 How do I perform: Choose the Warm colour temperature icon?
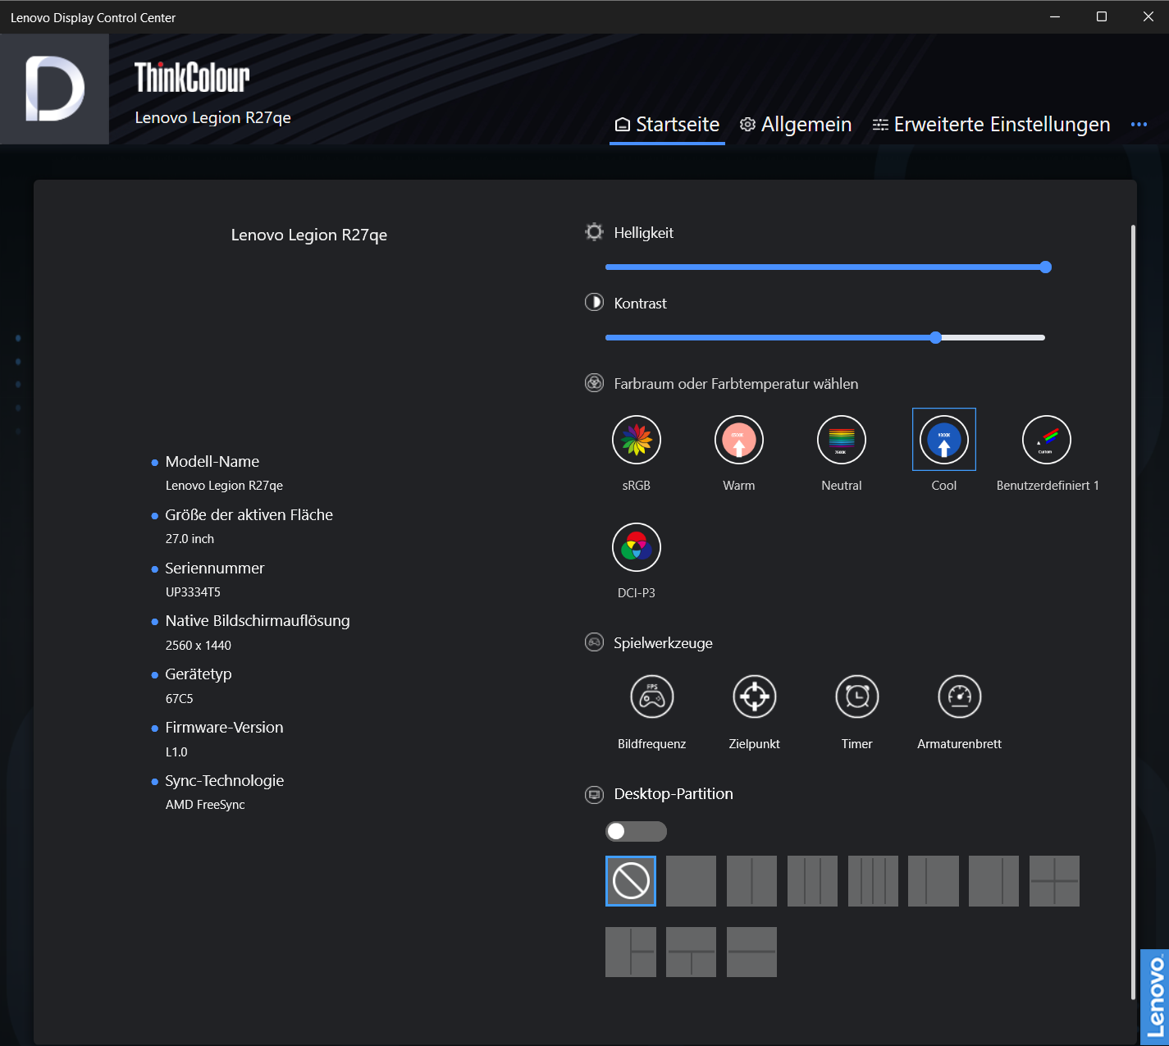point(738,440)
